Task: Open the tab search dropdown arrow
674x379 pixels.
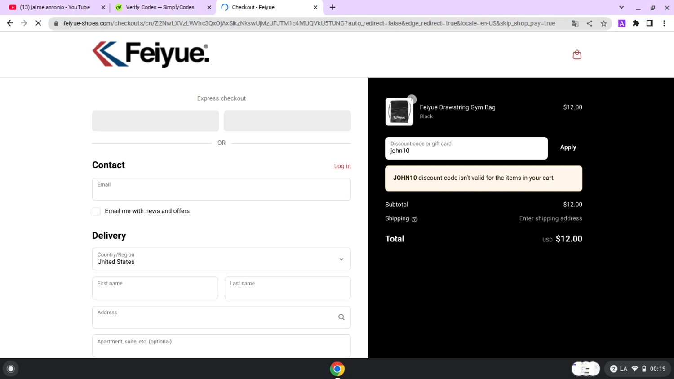Action: [621, 7]
